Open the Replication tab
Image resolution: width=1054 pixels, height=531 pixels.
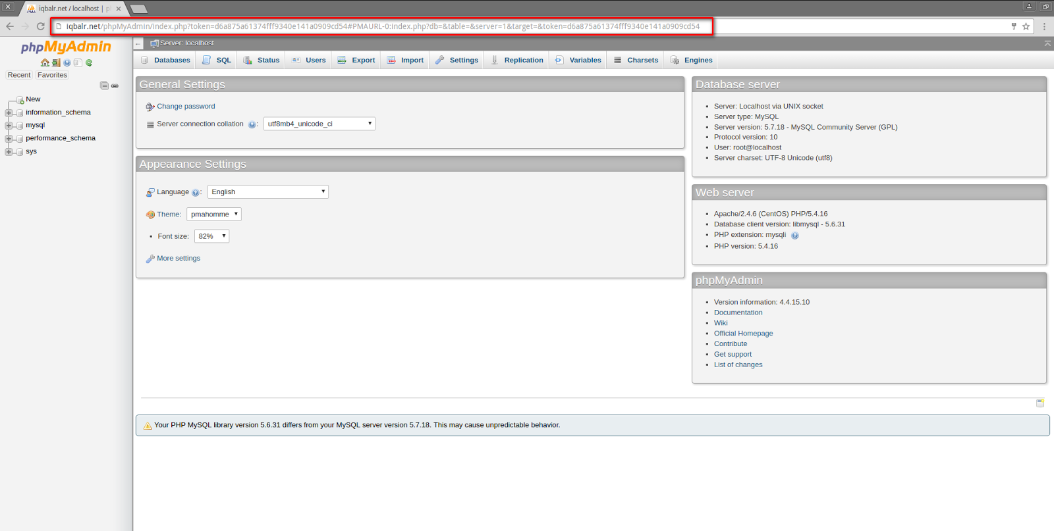coord(517,60)
